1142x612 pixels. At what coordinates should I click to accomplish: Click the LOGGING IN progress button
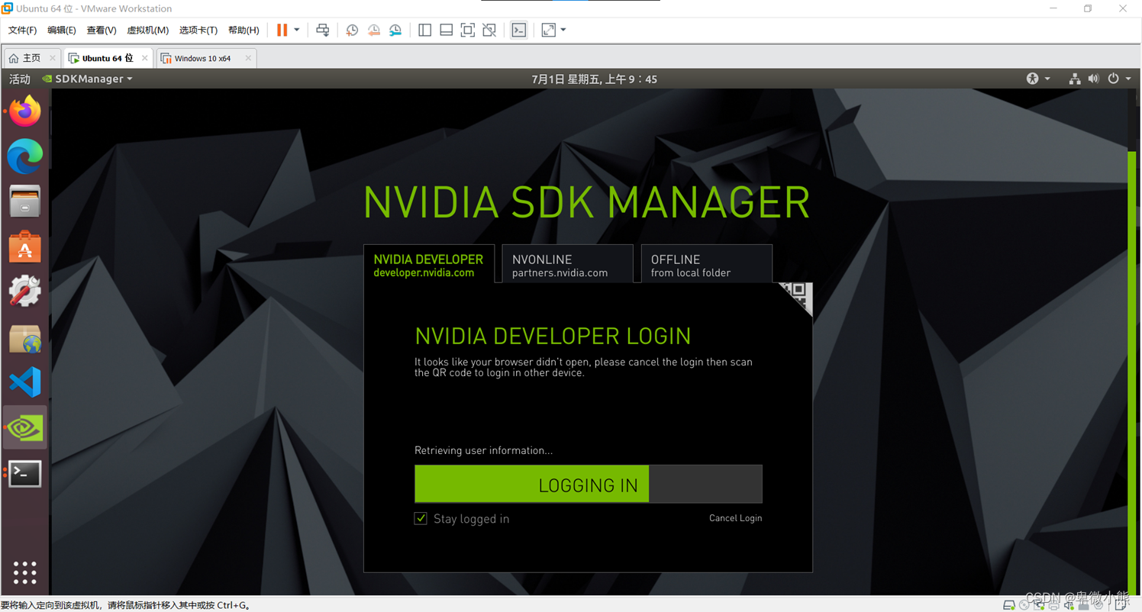(x=588, y=485)
